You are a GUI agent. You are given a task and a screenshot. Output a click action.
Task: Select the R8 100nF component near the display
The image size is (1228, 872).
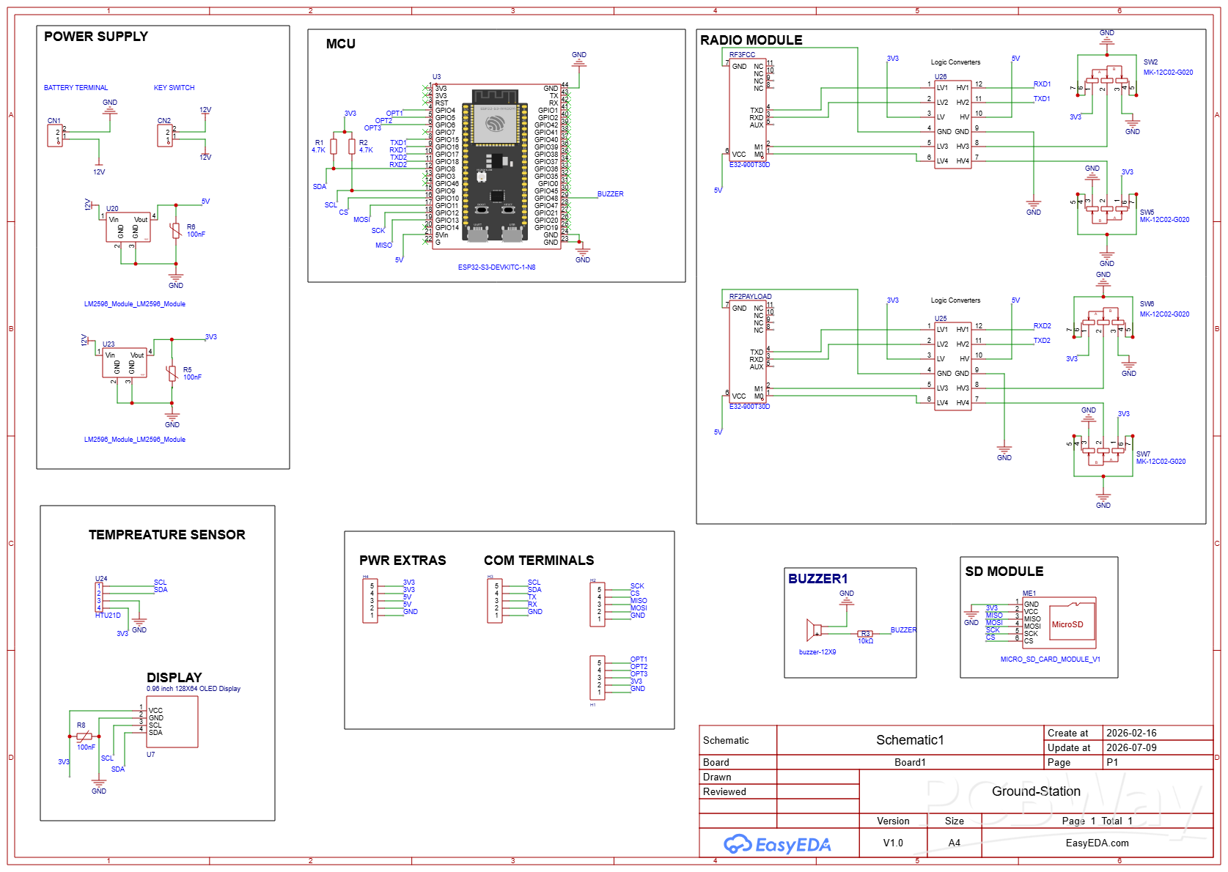[x=84, y=736]
